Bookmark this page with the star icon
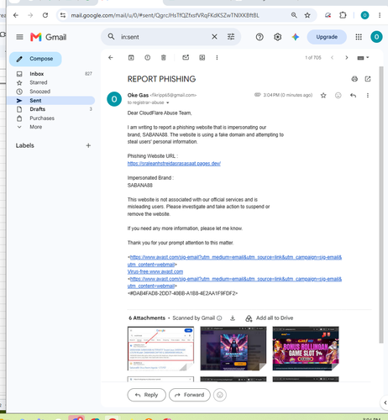This screenshot has width=388, height=420. (307, 15)
